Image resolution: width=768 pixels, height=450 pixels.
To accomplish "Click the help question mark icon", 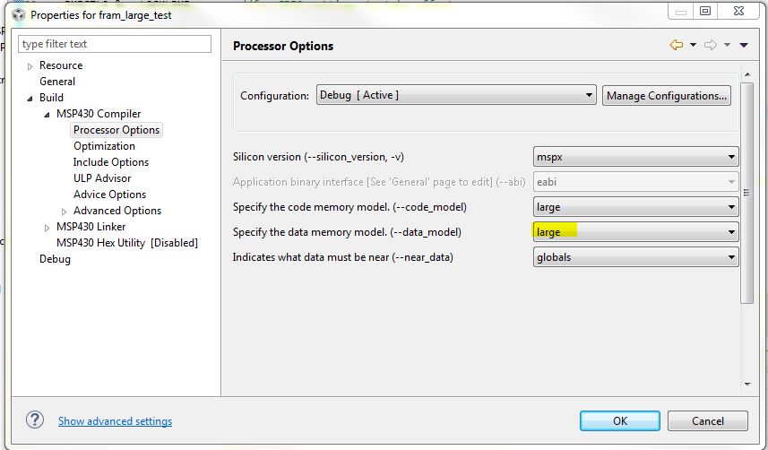I will 35,420.
